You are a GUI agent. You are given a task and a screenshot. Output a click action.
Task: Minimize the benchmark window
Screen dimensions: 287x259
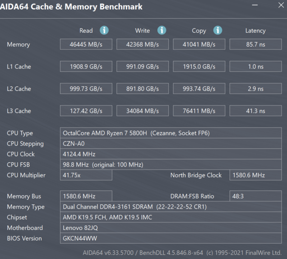tap(254, 6)
